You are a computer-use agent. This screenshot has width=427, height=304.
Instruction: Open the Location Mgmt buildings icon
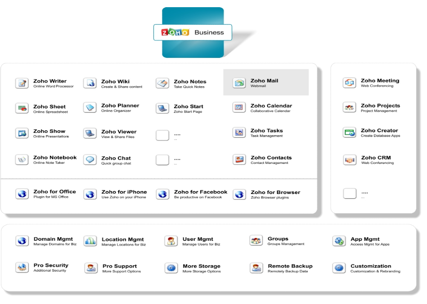pyautogui.click(x=90, y=241)
